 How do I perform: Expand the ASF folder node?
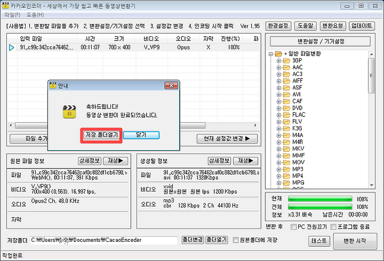coord(279,88)
